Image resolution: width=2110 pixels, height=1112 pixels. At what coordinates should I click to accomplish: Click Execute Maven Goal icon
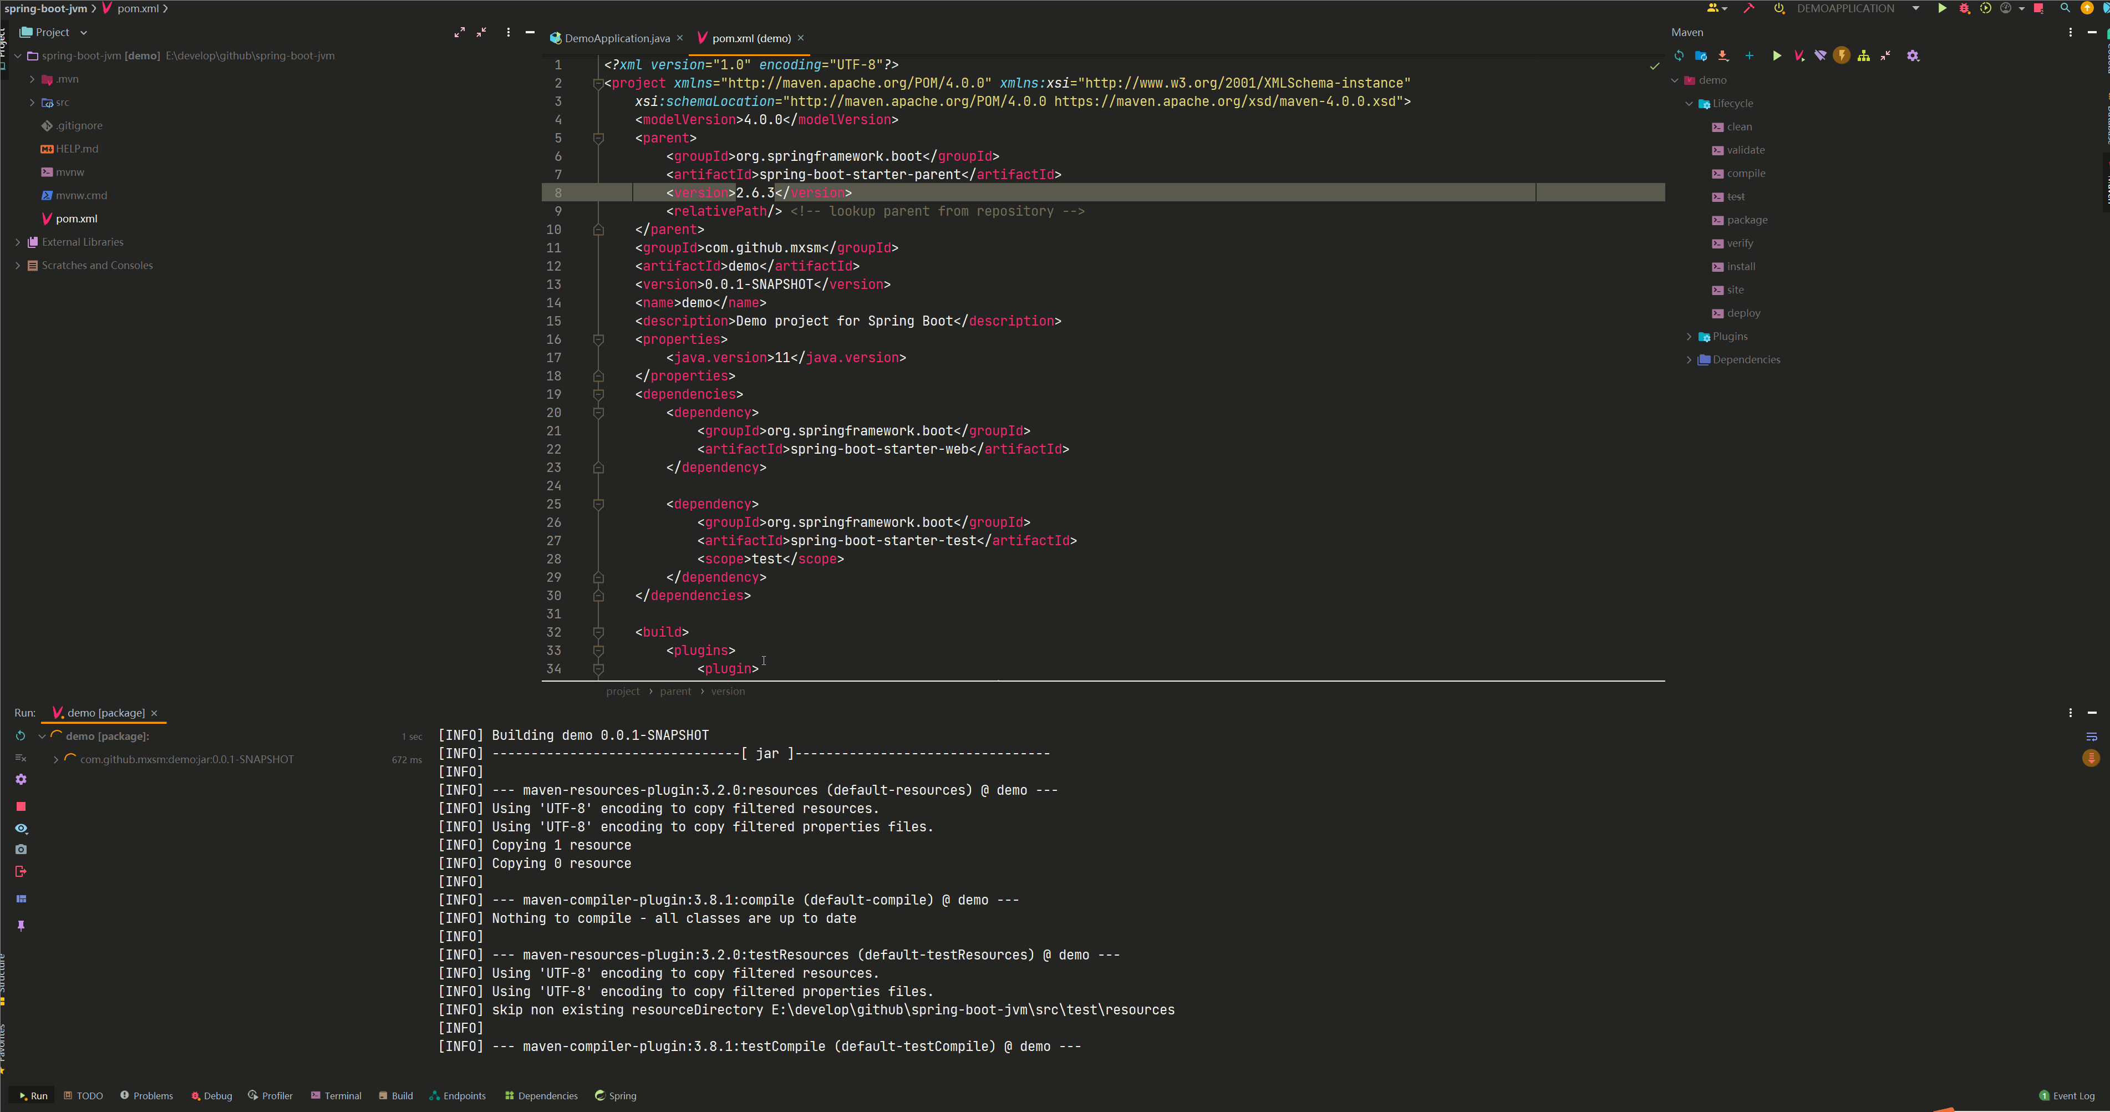click(1799, 55)
